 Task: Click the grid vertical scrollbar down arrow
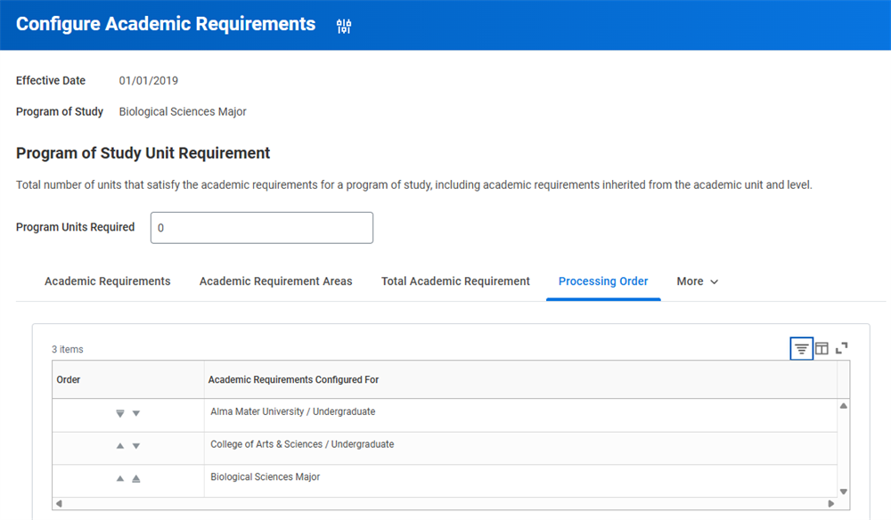pyautogui.click(x=843, y=492)
